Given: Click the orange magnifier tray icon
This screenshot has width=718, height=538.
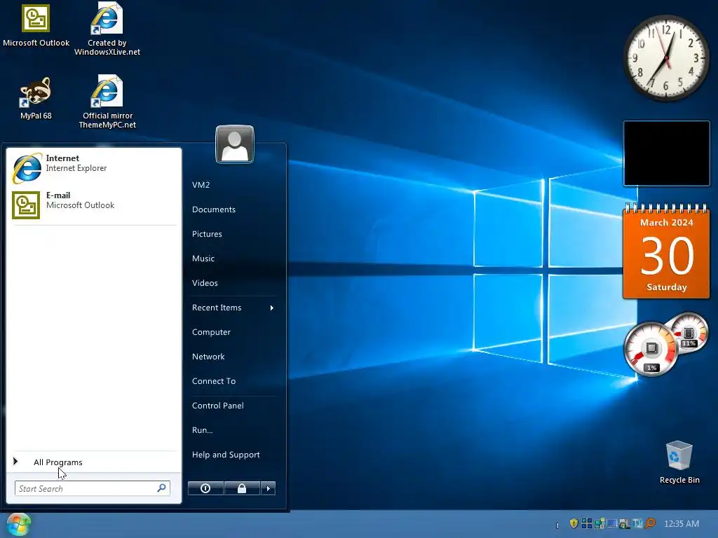Looking at the screenshot, I should coord(650,523).
